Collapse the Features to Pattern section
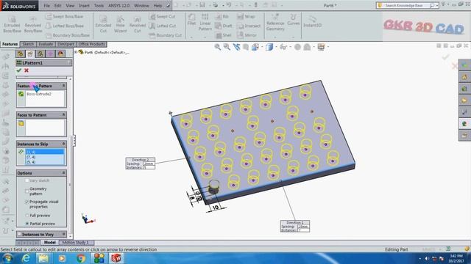Viewport: 471px width, 264px height. 64,86
